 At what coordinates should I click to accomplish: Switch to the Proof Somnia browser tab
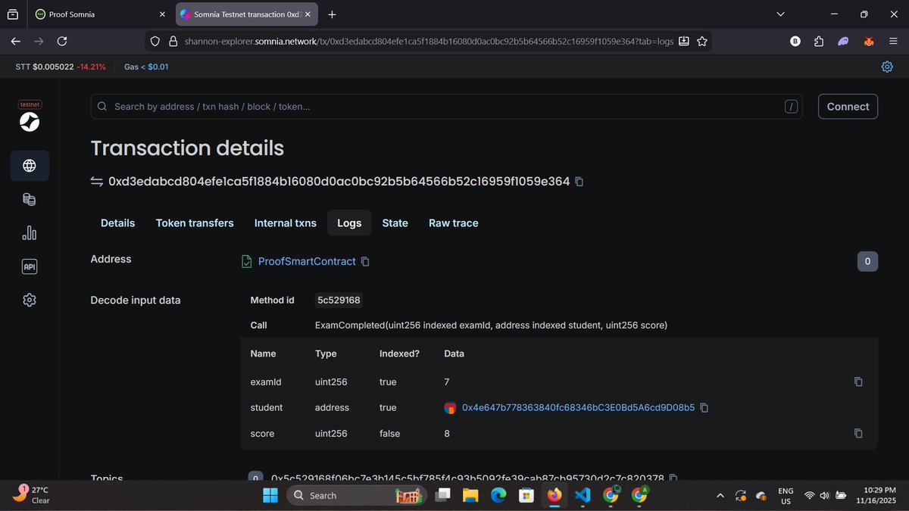[98, 14]
